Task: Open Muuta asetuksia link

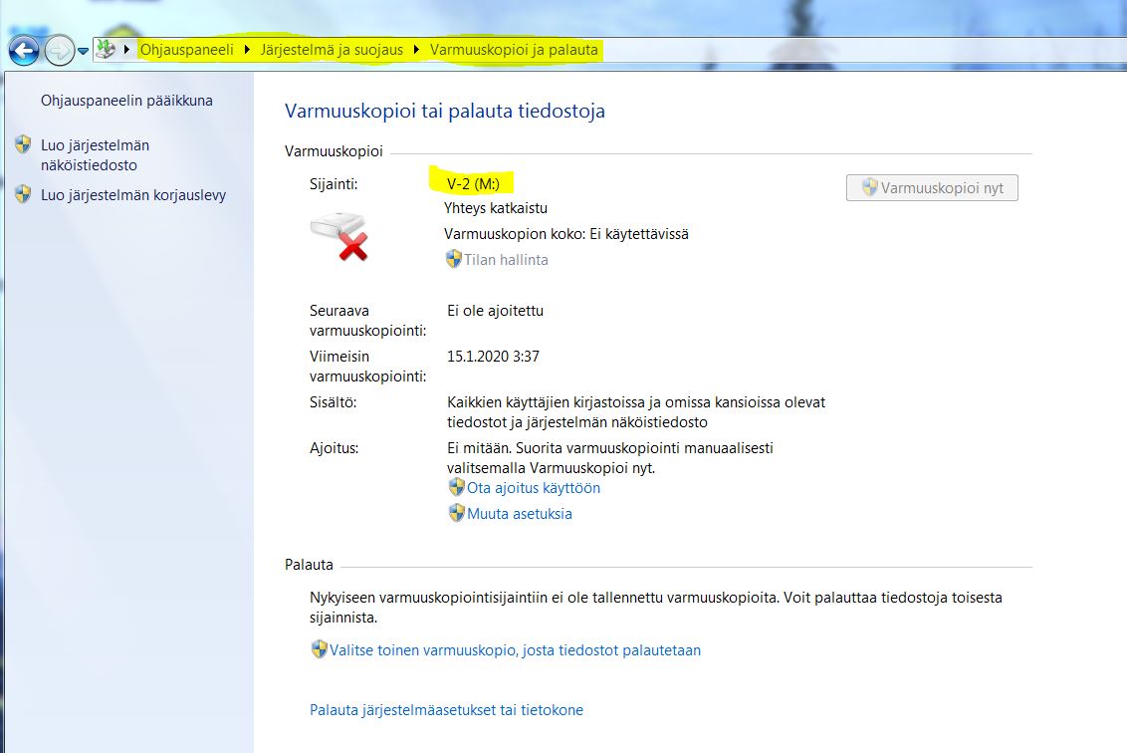Action: tap(520, 514)
